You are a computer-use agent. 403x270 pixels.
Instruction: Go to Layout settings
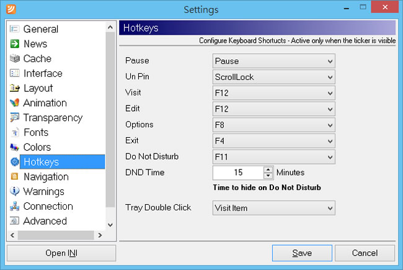click(x=38, y=88)
